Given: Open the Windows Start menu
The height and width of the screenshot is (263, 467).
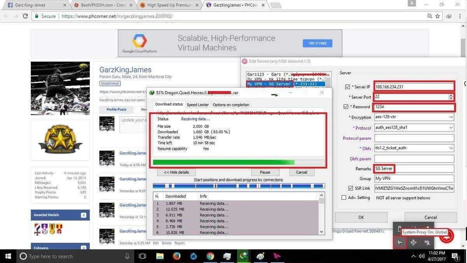Looking at the screenshot, I should [x=8, y=256].
